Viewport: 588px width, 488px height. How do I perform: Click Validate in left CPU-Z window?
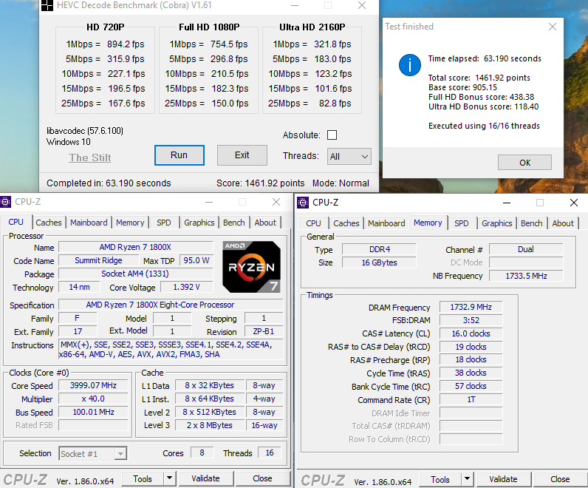(205, 478)
